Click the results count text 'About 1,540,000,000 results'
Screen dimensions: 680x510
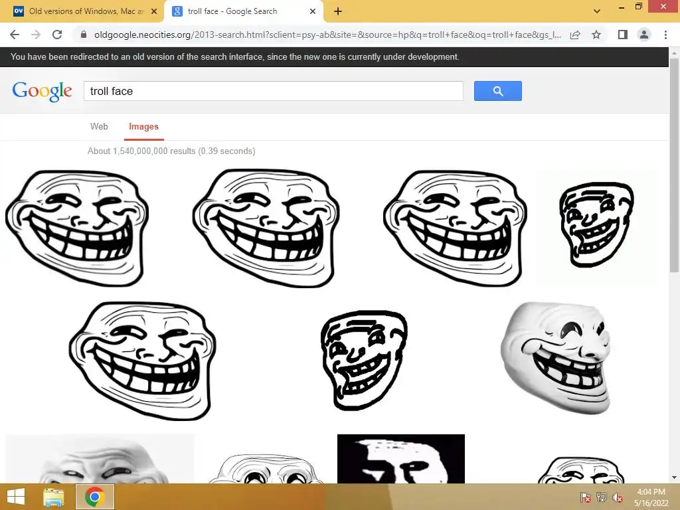(x=141, y=151)
